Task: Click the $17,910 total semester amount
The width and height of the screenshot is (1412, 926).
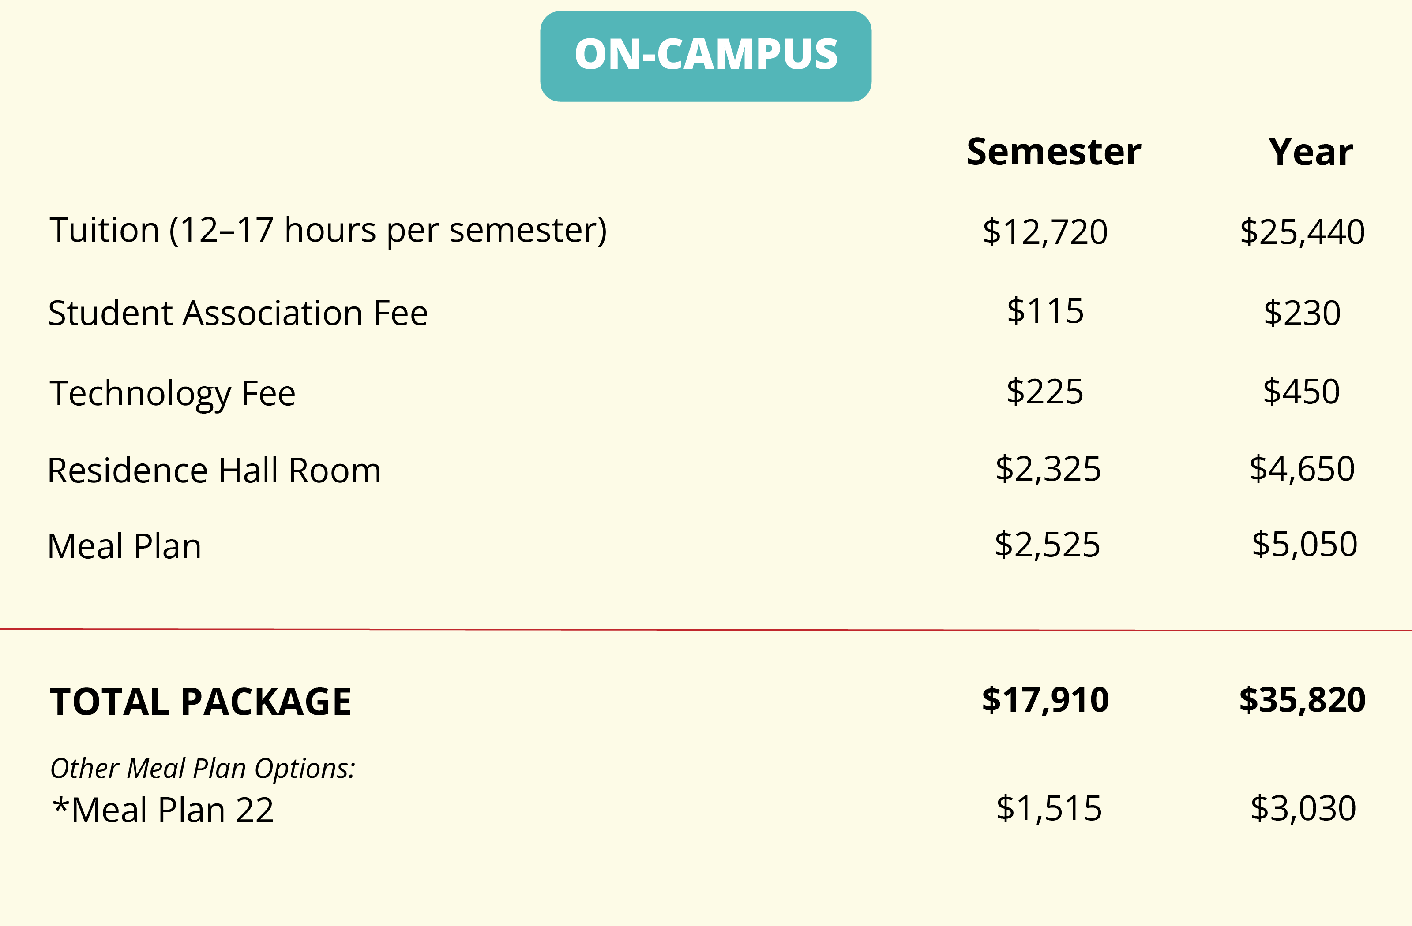Action: [x=1045, y=700]
